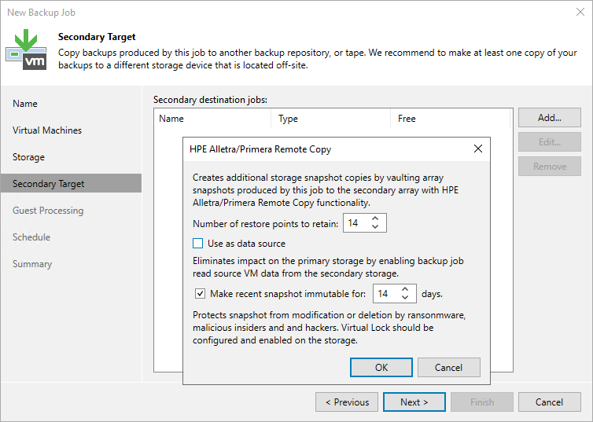Proceed with the Next > button
This screenshot has height=422, width=593.
tap(414, 402)
